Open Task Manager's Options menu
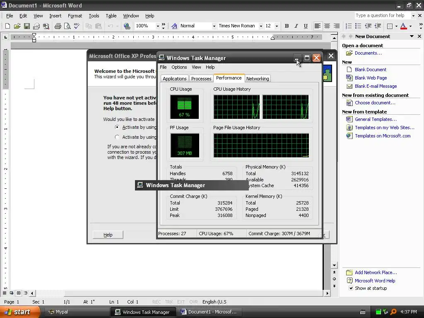Viewport: 424px width, 318px height. tap(179, 67)
